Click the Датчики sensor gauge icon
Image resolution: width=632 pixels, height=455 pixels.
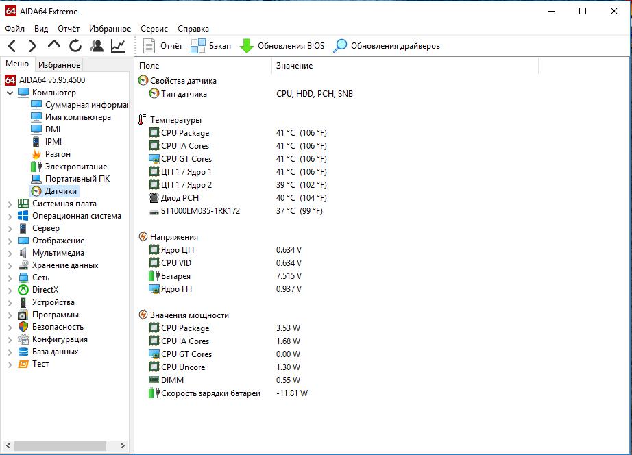click(x=36, y=191)
